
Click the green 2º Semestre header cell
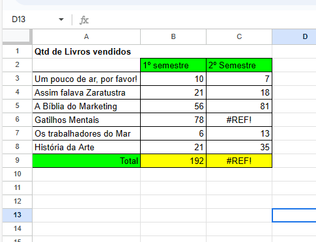click(x=239, y=65)
